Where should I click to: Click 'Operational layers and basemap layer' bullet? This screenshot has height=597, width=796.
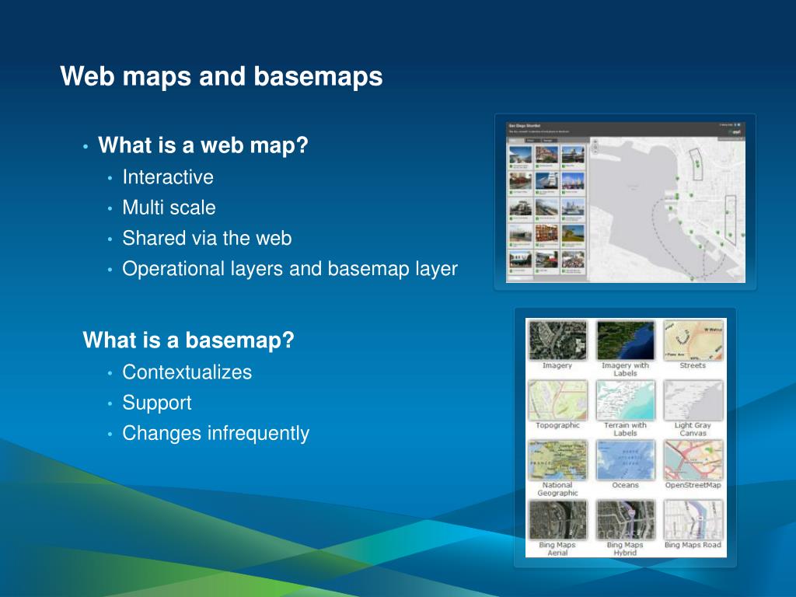tap(290, 269)
